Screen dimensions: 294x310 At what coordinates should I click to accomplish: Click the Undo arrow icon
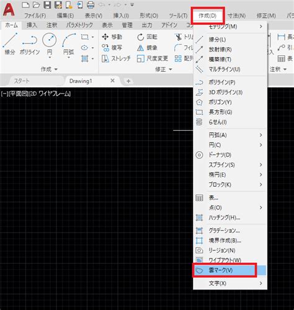102,4
